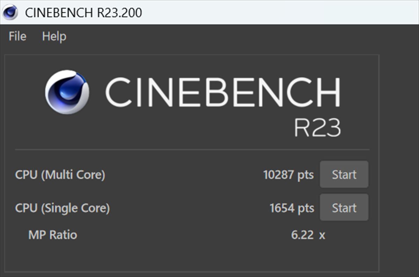The height and width of the screenshot is (277, 419).
Task: Click the CINEBENCH R23.200 window title
Action: [x=83, y=13]
